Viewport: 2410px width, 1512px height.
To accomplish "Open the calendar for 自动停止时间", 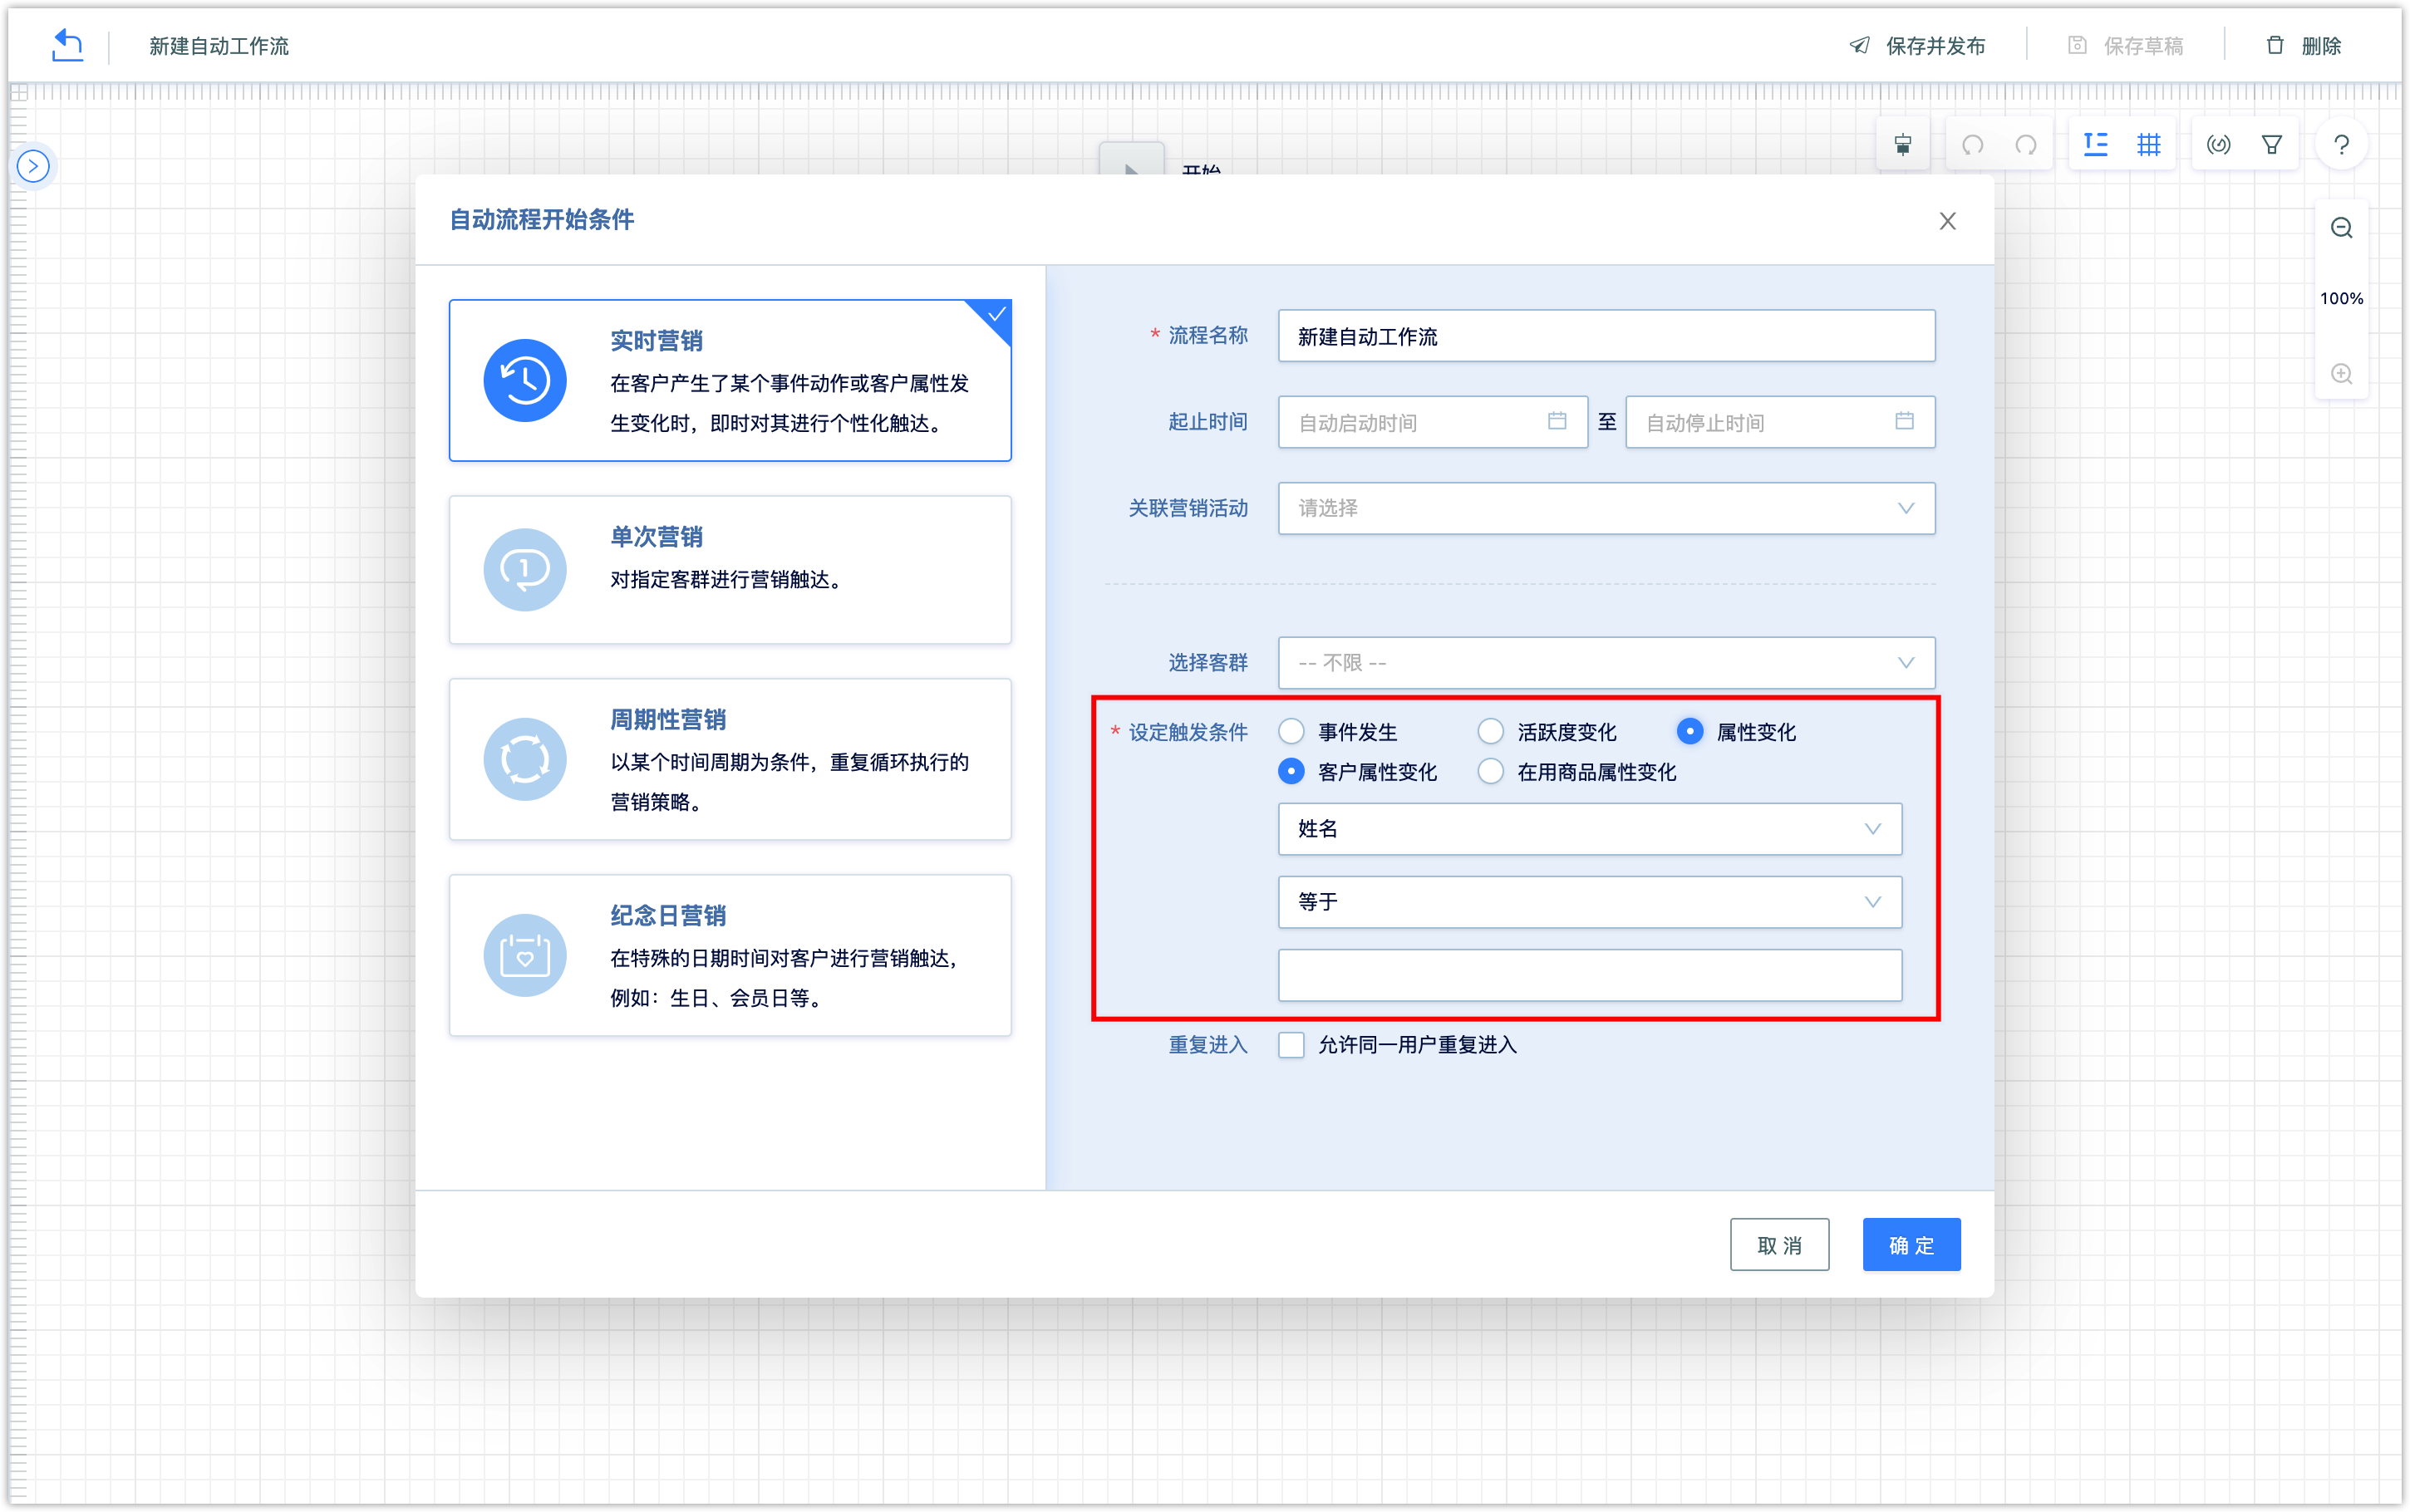I will 1904,421.
